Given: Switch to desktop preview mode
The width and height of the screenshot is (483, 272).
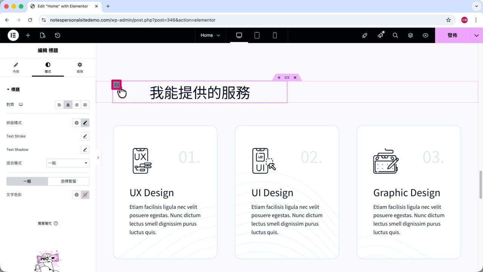Looking at the screenshot, I should (x=239, y=35).
